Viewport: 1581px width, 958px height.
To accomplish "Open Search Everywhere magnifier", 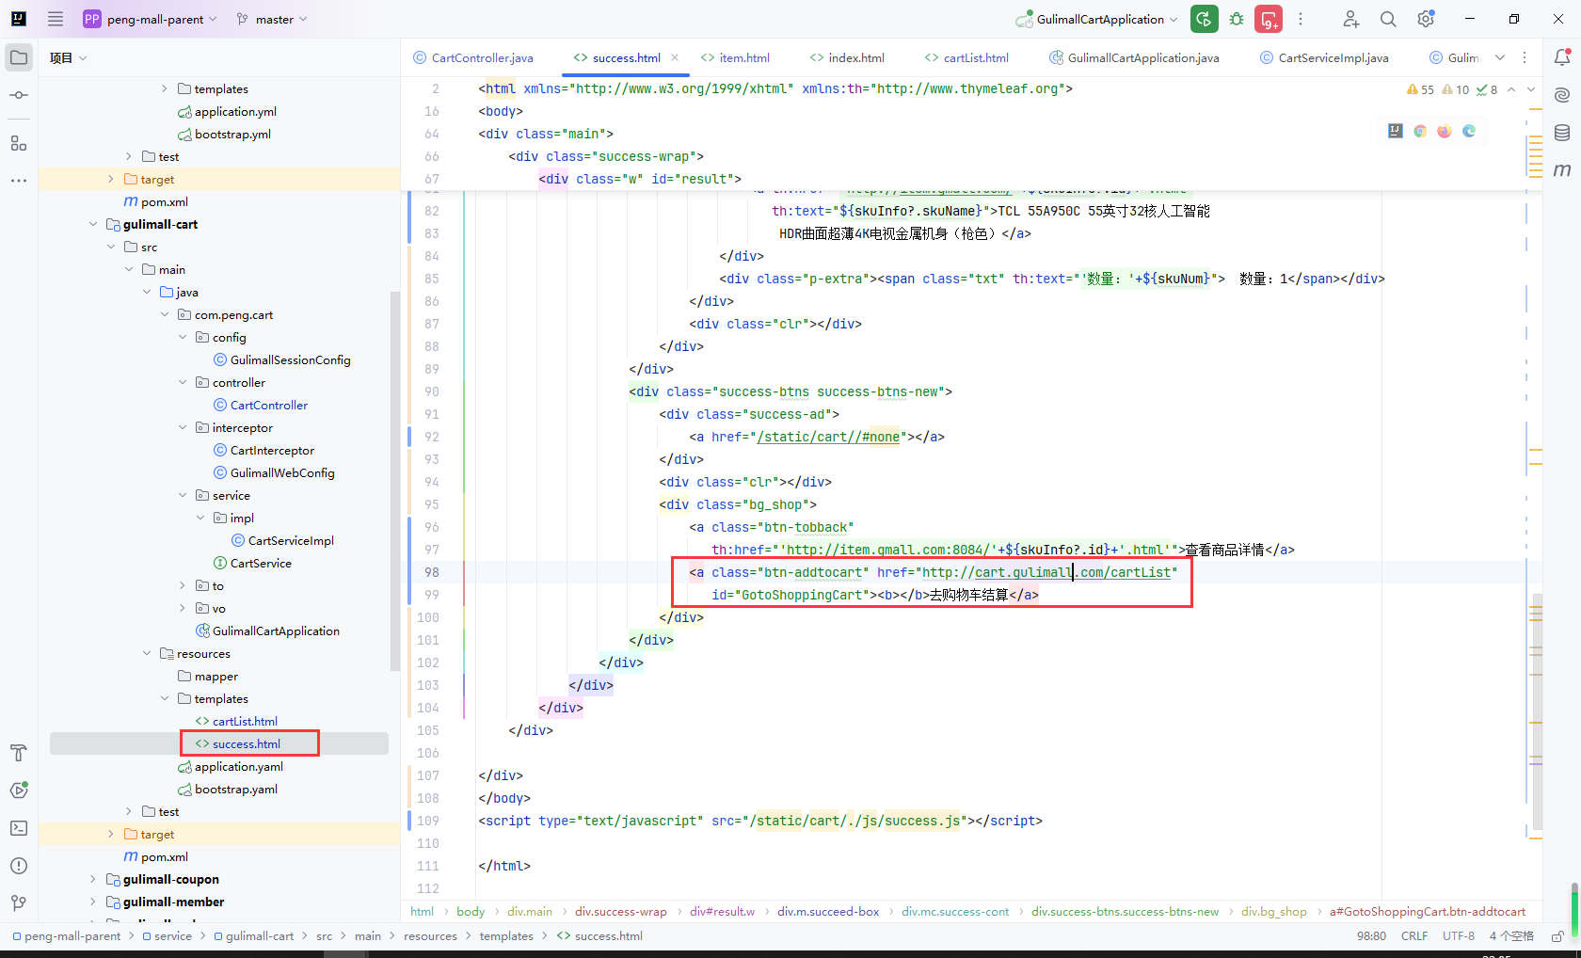I will click(x=1388, y=19).
